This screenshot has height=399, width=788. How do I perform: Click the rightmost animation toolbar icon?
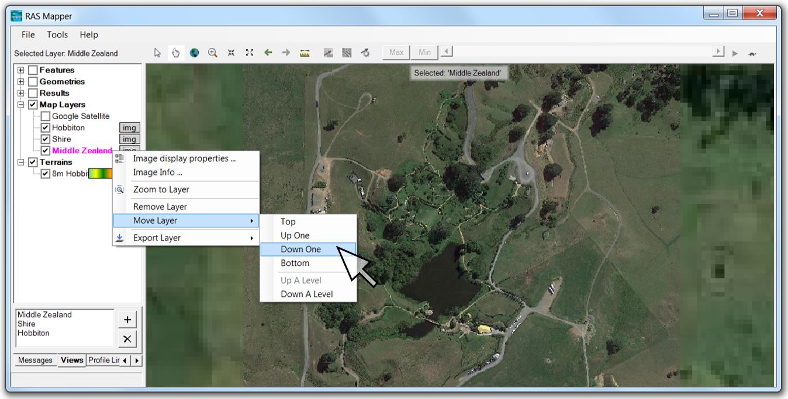[752, 54]
